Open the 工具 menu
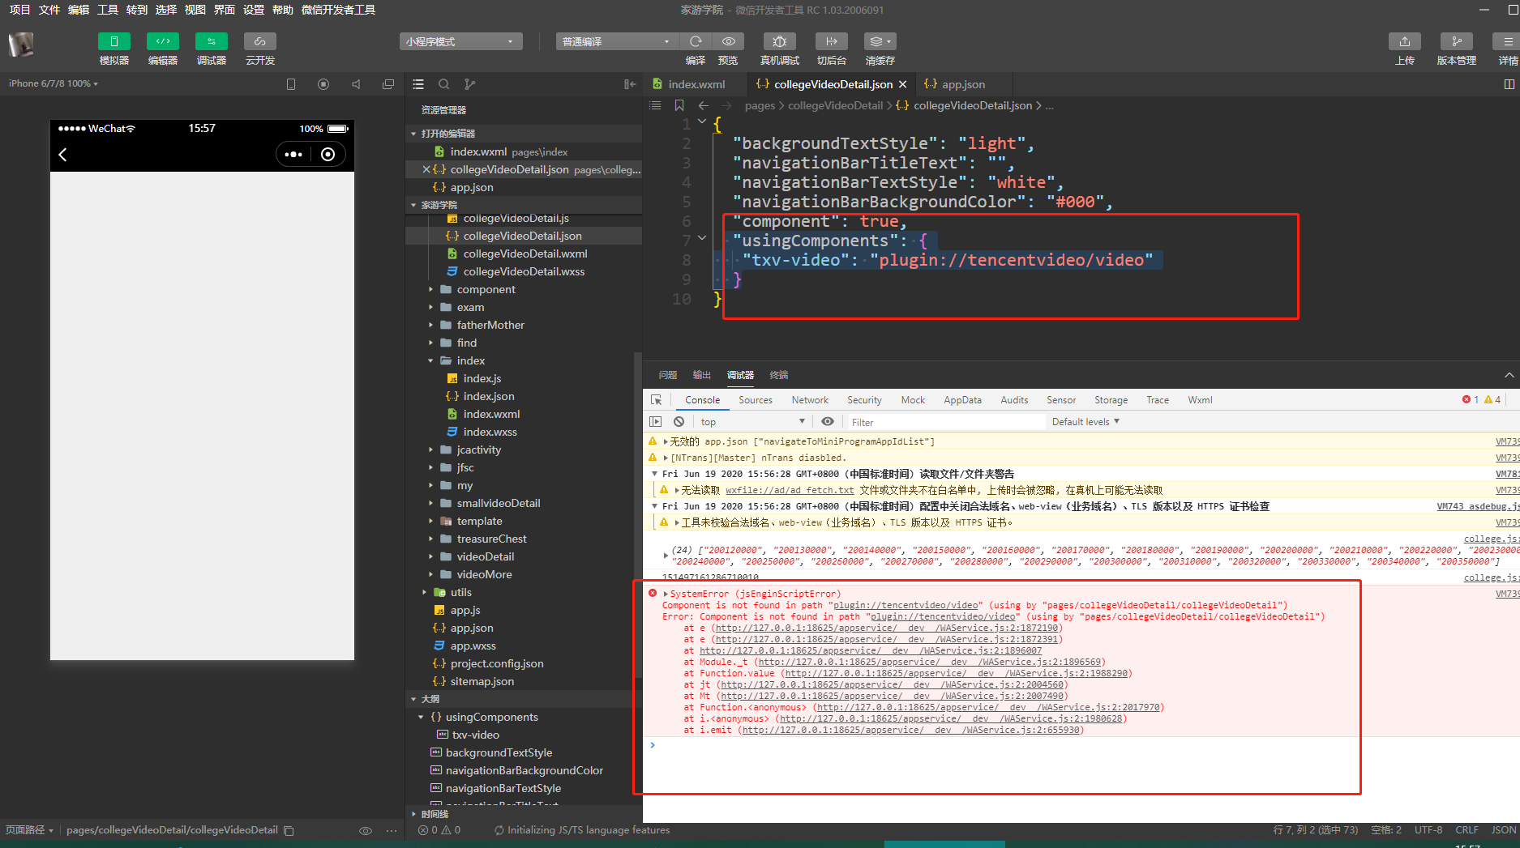This screenshot has height=848, width=1520. pos(108,10)
